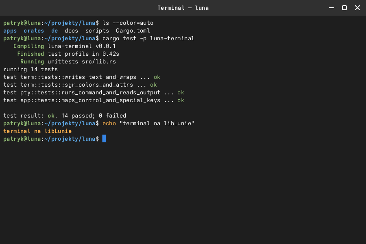This screenshot has height=244, width=366.
Task: Click the "ls --color=auto" command text
Action: pyautogui.click(x=128, y=23)
